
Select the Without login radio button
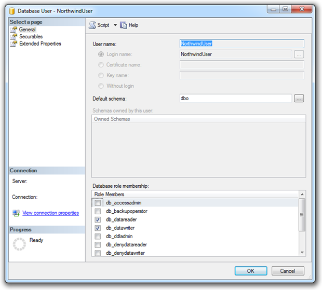(101, 86)
